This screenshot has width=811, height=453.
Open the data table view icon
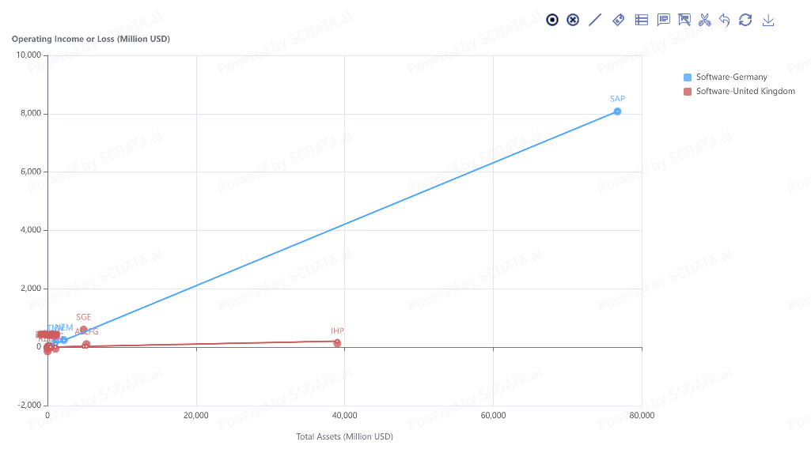(x=642, y=20)
